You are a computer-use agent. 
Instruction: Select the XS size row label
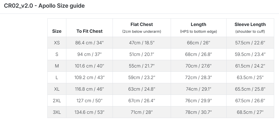(57, 43)
